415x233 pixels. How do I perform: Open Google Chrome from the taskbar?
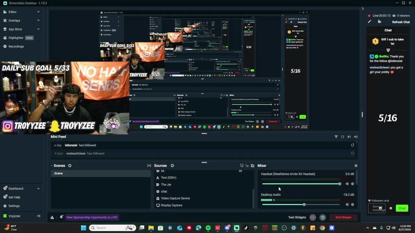(x=322, y=228)
